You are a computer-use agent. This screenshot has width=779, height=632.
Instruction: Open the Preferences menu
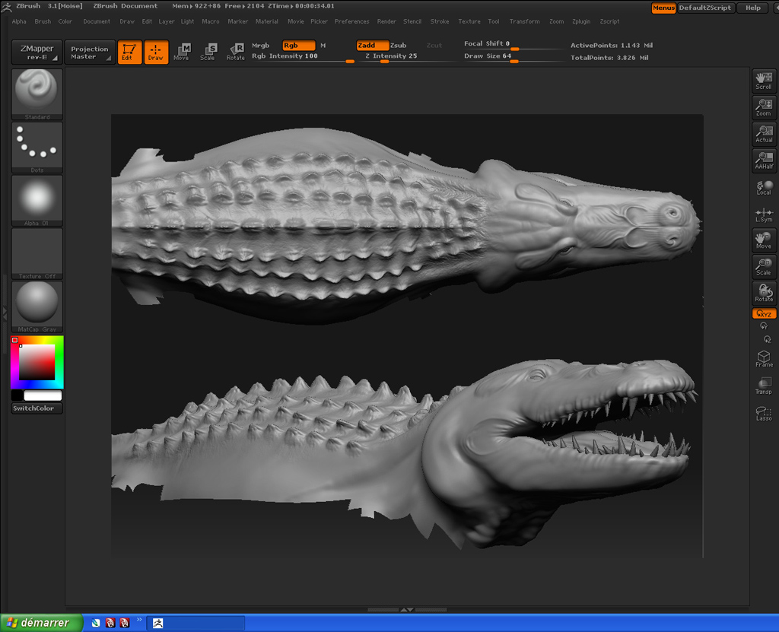[351, 21]
